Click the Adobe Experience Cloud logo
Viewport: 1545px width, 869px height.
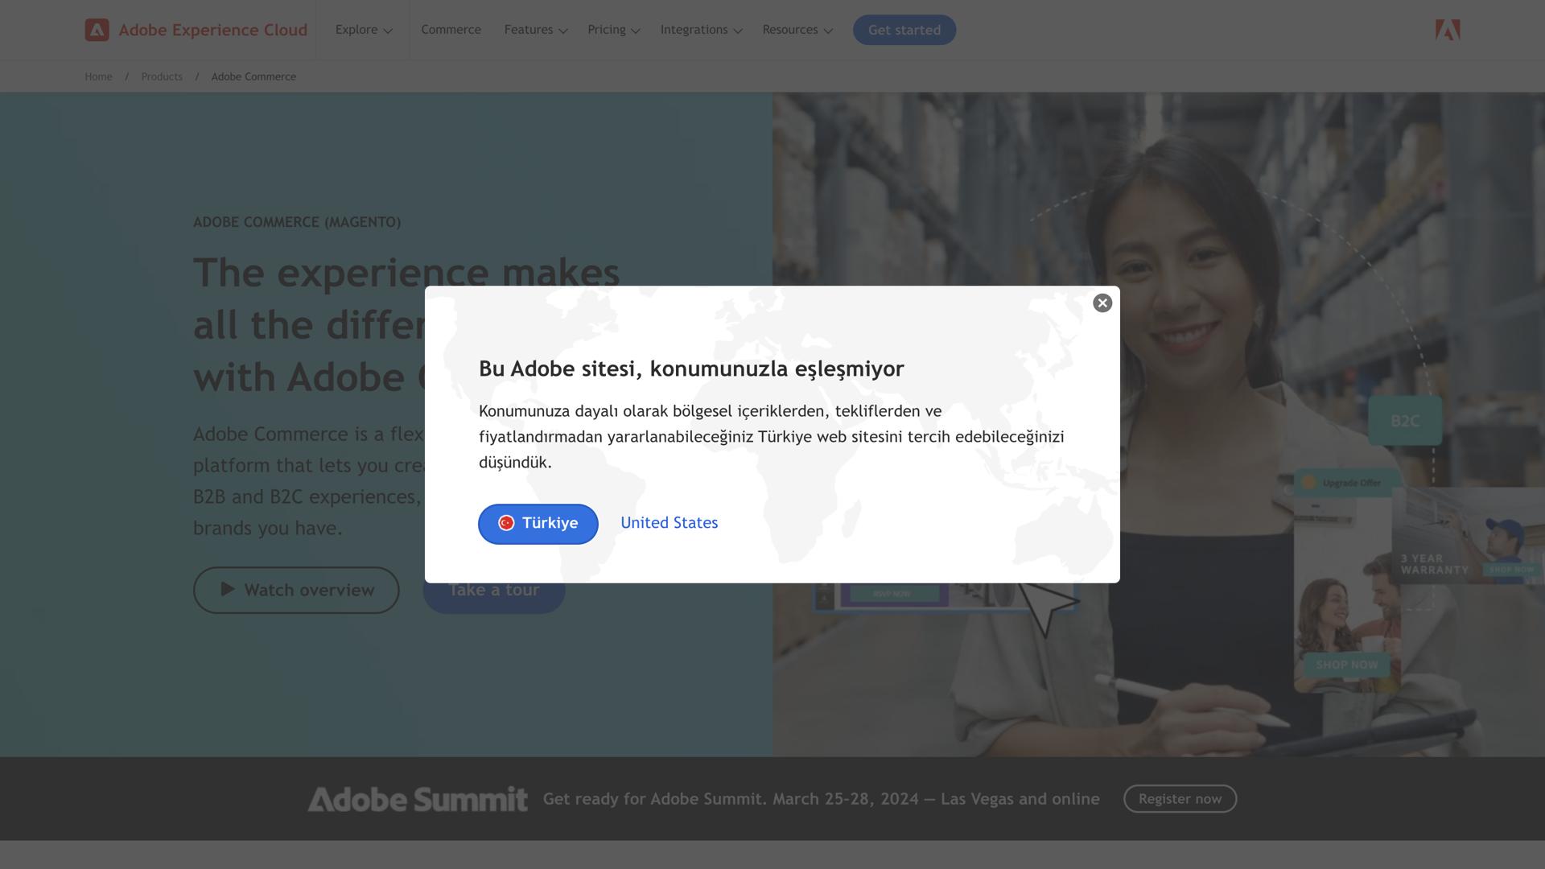click(x=195, y=30)
